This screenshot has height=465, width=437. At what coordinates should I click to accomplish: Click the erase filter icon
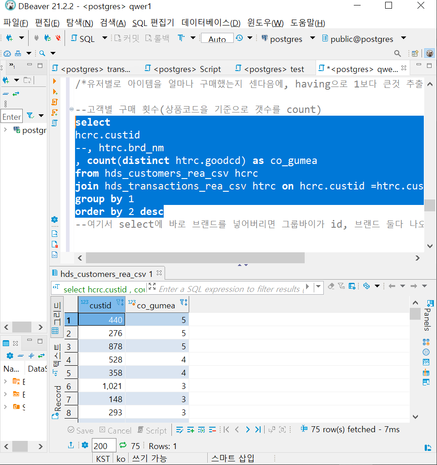pyautogui.click(x=331, y=286)
